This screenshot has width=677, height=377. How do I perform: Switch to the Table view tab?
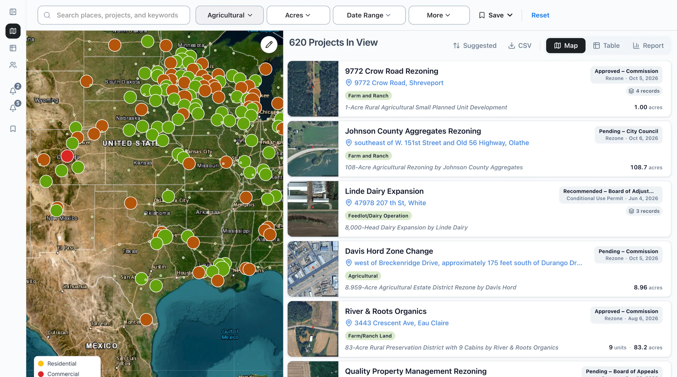tap(606, 45)
